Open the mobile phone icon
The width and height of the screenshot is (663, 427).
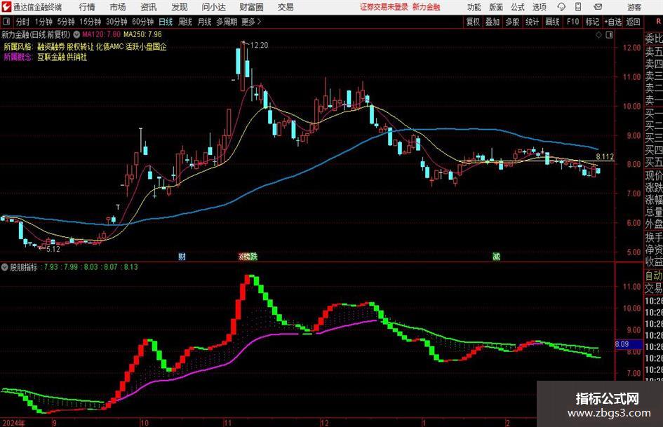578,7
